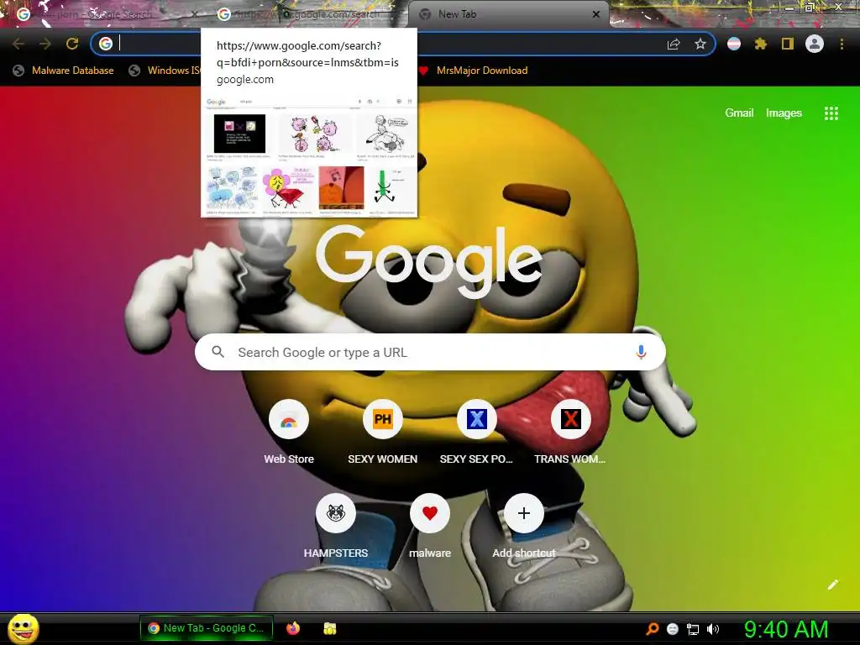
Task: Toggle the browser side panel icon
Action: pyautogui.click(x=788, y=44)
